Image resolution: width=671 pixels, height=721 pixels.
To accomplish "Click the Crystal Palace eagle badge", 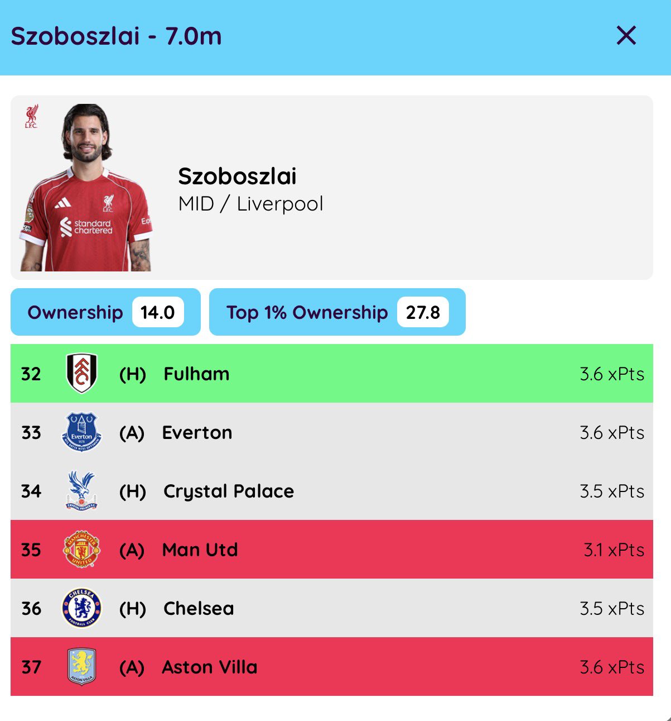I will tap(81, 490).
